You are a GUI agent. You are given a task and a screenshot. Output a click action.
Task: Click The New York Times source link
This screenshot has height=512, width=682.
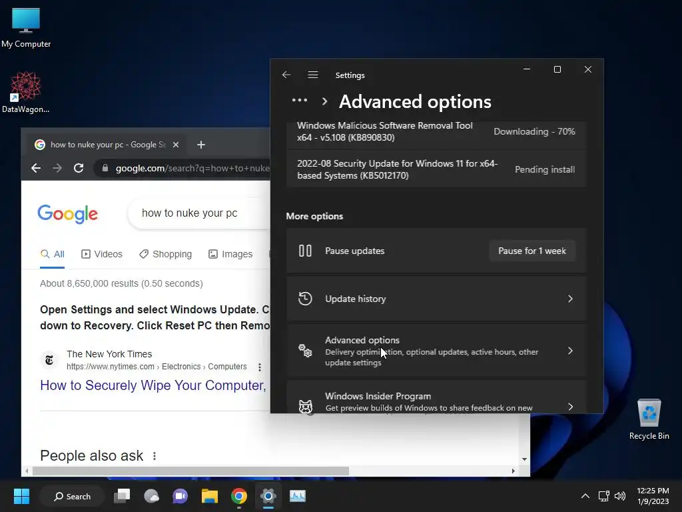tap(109, 354)
